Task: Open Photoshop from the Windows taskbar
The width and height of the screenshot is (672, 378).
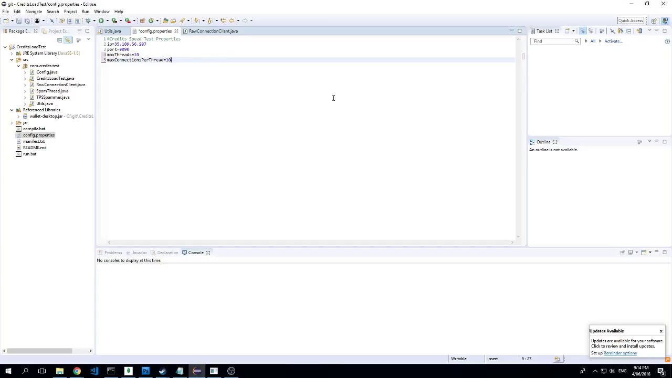Action: [145, 371]
